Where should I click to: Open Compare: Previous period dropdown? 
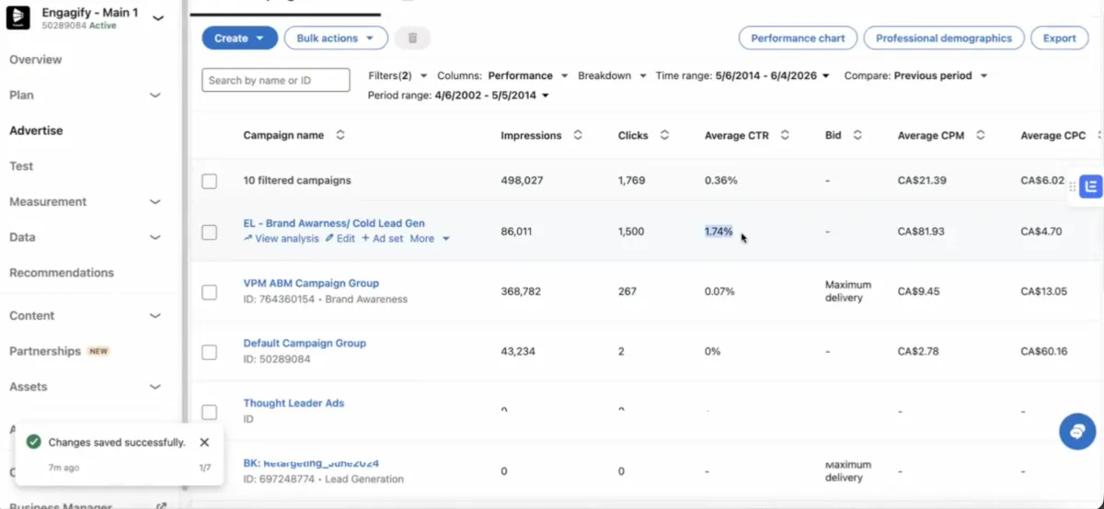tap(915, 75)
